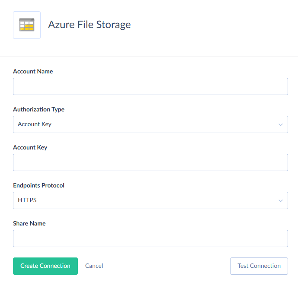Click the chevron arrow in Endpoints Protocol field
Image resolution: width=298 pixels, height=289 pixels.
(281, 201)
